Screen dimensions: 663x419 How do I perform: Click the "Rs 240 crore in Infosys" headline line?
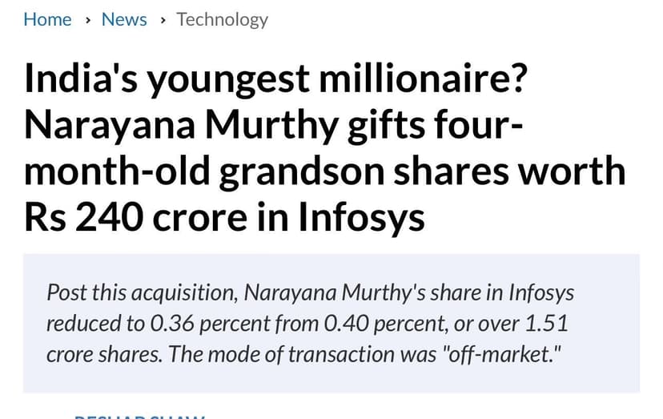224,216
